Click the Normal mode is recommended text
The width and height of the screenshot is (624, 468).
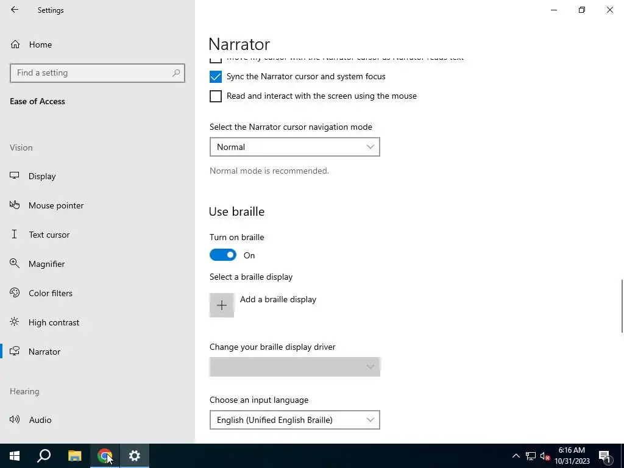point(269,171)
